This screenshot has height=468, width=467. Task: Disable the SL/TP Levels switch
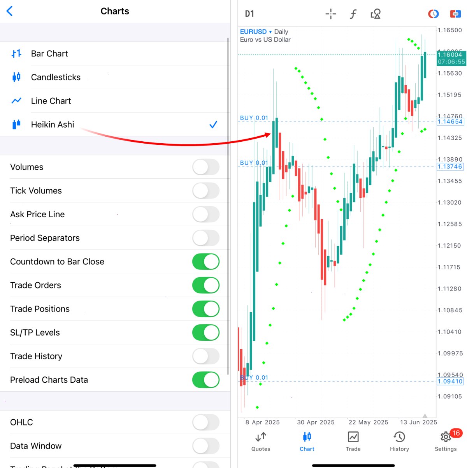point(206,333)
